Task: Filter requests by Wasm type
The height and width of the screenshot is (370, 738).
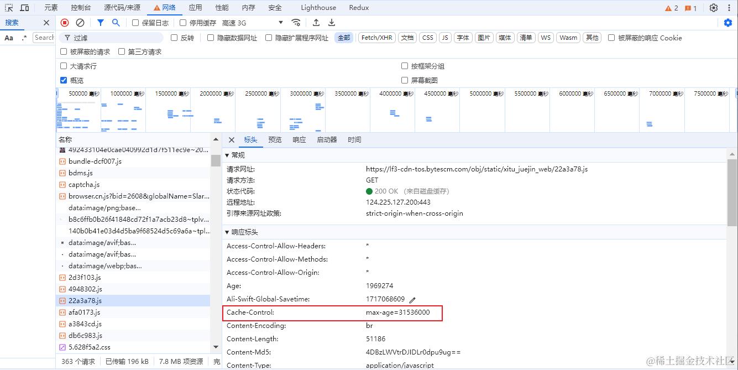Action: click(568, 38)
